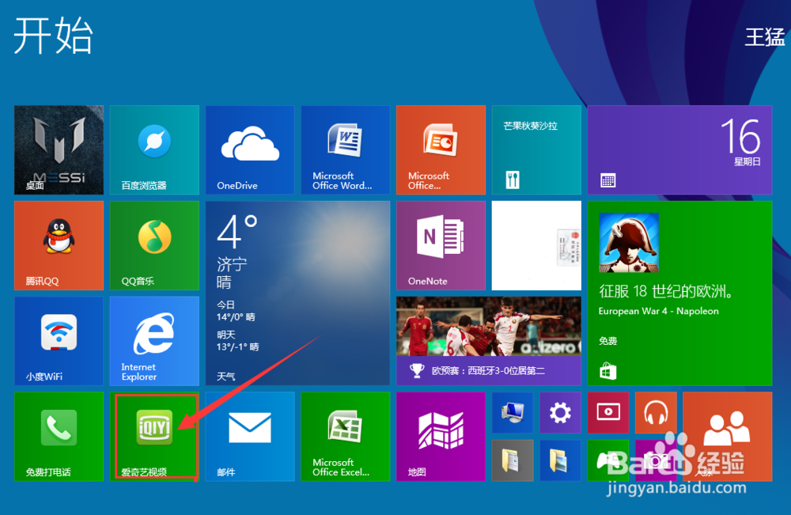Open the 芒果秋葵沙拉 food tile
The width and height of the screenshot is (791, 515).
[x=536, y=150]
